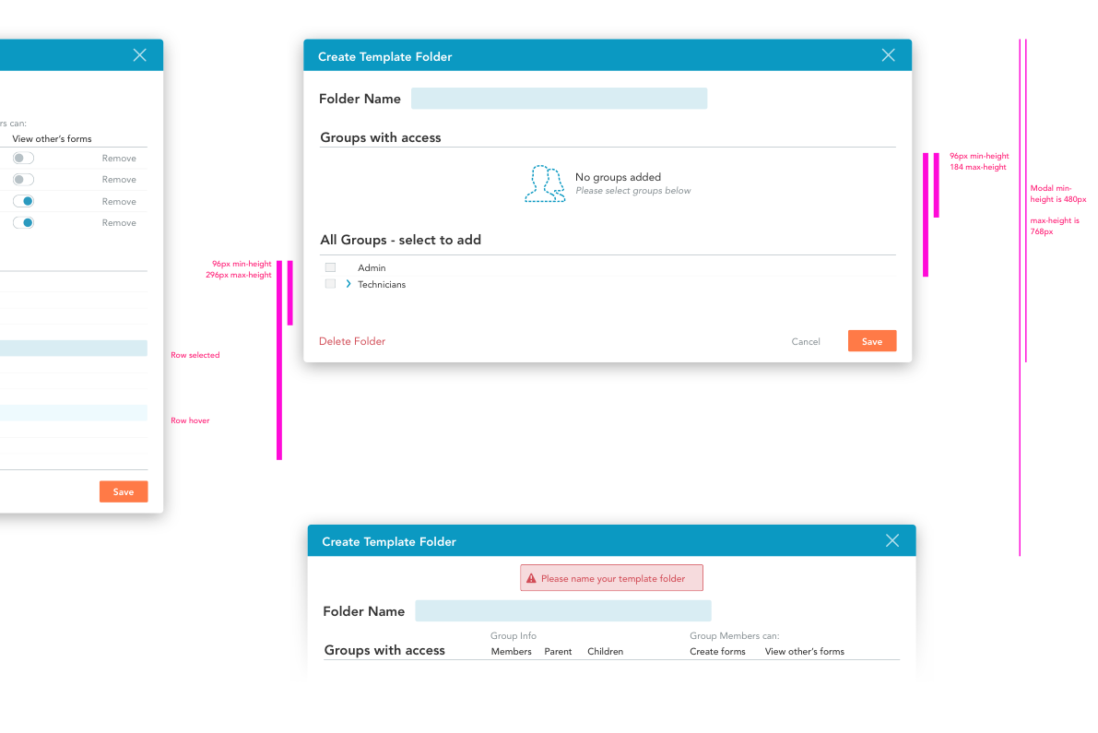
Task: Close the dialog showing the error alert
Action: tap(891, 541)
